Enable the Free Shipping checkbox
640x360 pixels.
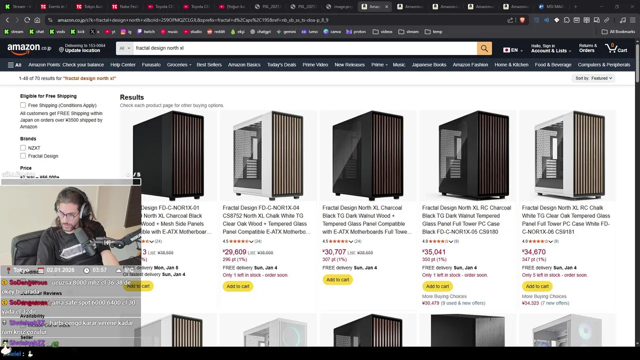coord(23,105)
